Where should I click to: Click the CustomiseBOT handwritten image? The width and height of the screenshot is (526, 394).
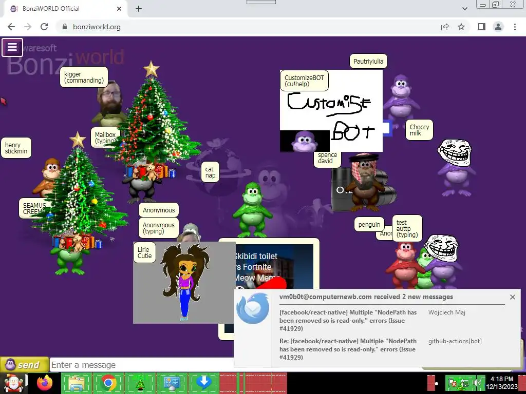(331, 111)
